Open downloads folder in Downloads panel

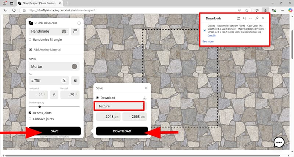tap(238, 18)
